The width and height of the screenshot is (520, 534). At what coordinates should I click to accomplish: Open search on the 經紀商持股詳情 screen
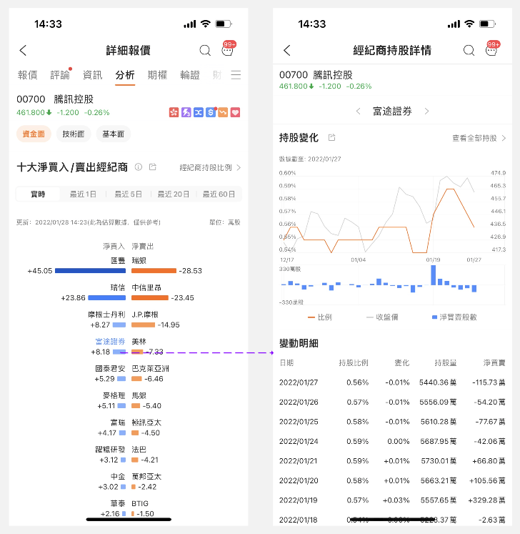[469, 51]
